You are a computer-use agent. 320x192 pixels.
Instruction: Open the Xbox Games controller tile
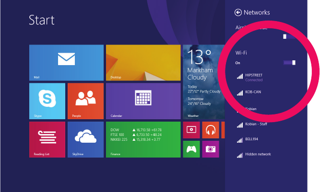click(191, 149)
